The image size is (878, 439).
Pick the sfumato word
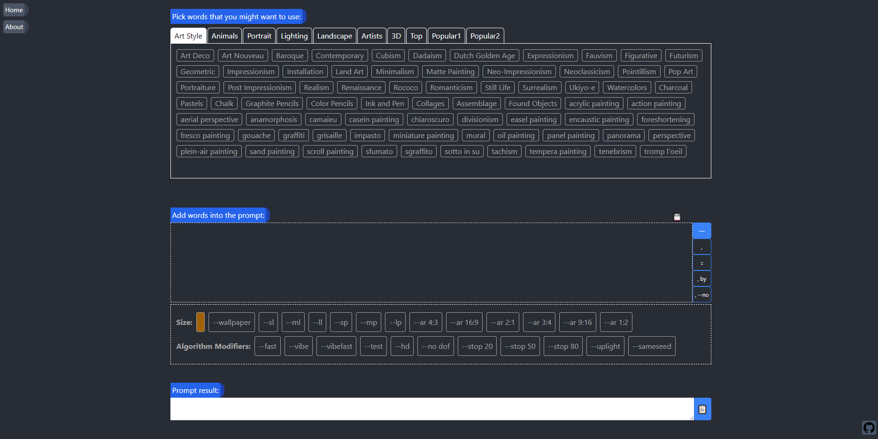coord(379,151)
